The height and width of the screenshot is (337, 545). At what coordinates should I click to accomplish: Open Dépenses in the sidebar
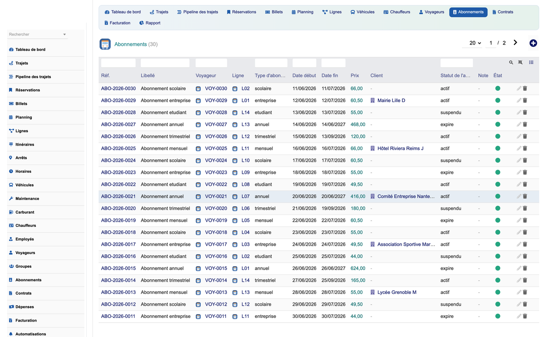coord(25,307)
